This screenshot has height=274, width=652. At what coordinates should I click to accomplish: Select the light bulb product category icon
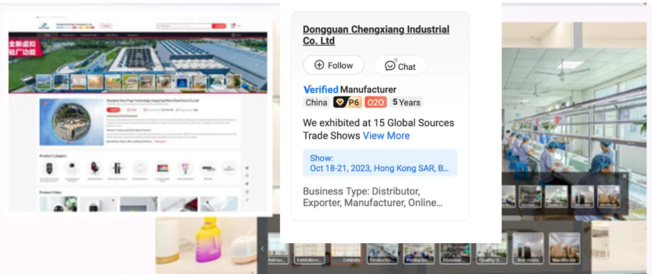(185, 168)
